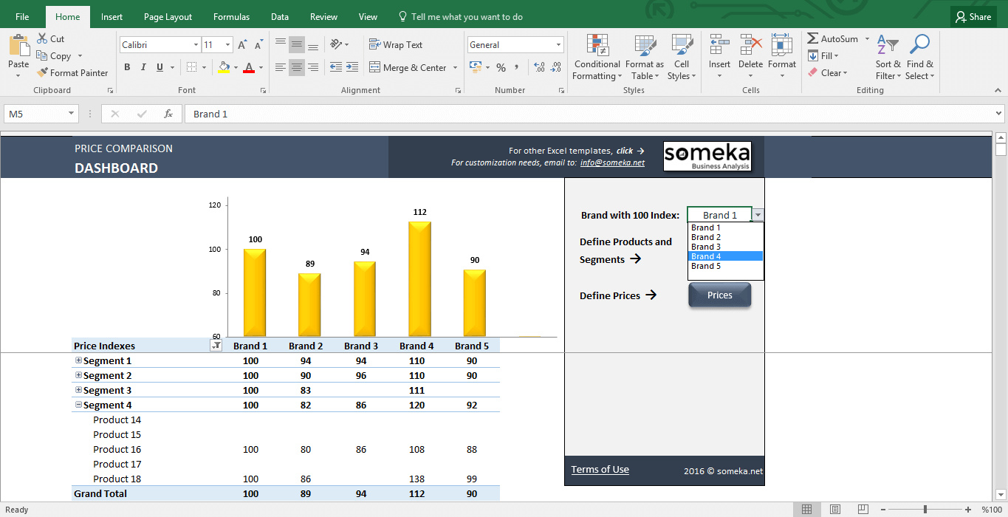This screenshot has width=1008, height=517.
Task: Click the Find & Select magnifier
Action: pyautogui.click(x=919, y=46)
